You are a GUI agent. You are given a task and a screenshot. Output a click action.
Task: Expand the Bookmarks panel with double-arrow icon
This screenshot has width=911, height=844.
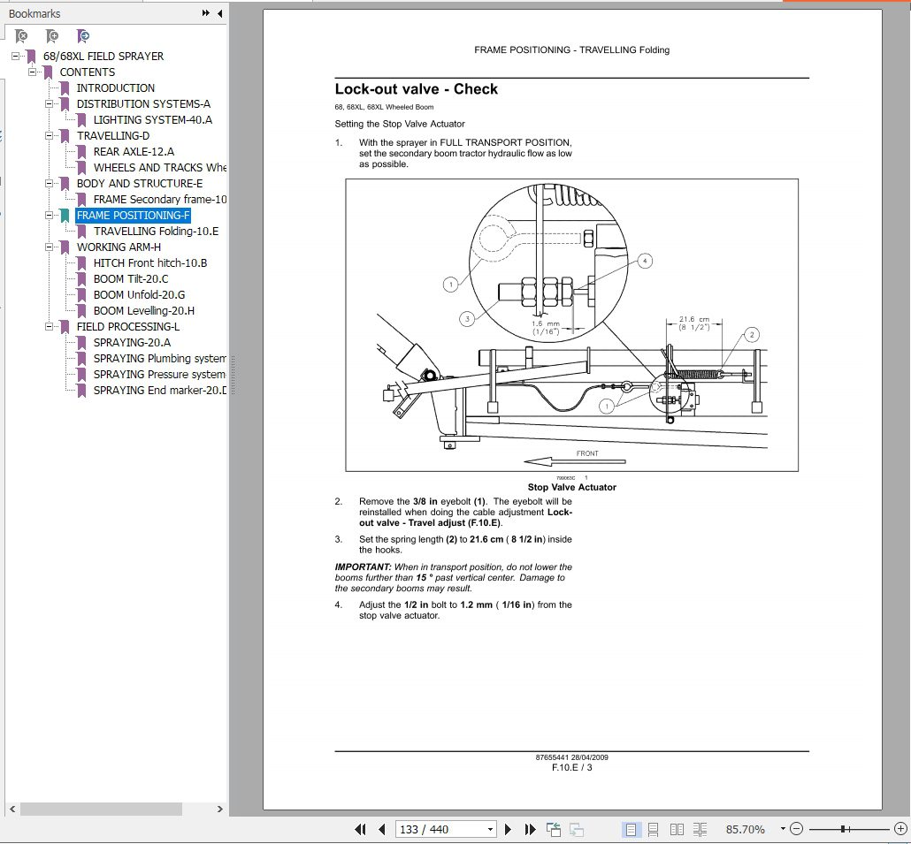click(206, 12)
